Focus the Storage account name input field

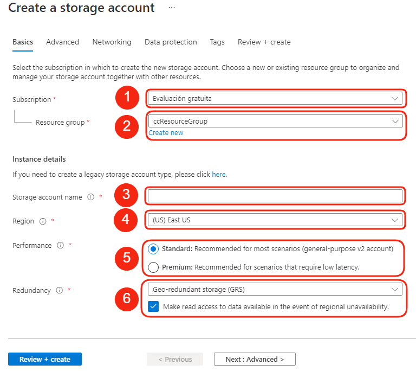point(275,196)
